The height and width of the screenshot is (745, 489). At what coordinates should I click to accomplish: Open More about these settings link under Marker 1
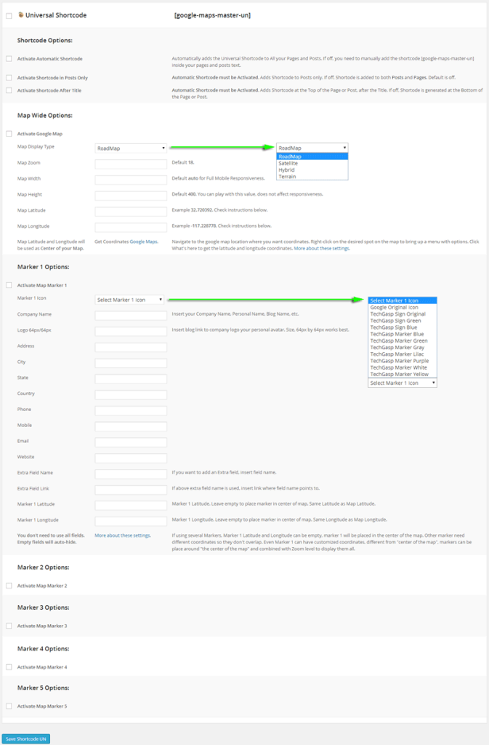(123, 535)
